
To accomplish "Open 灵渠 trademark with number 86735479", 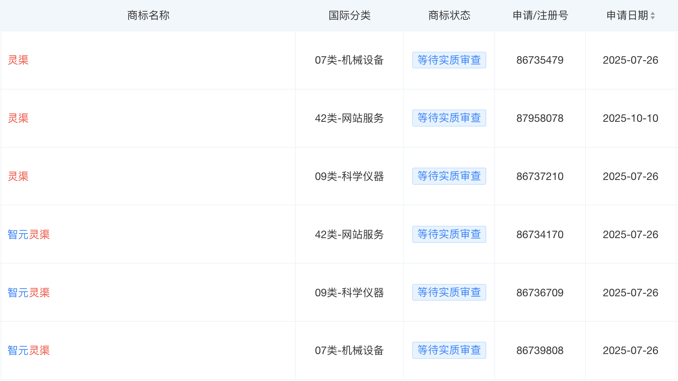I will point(18,60).
